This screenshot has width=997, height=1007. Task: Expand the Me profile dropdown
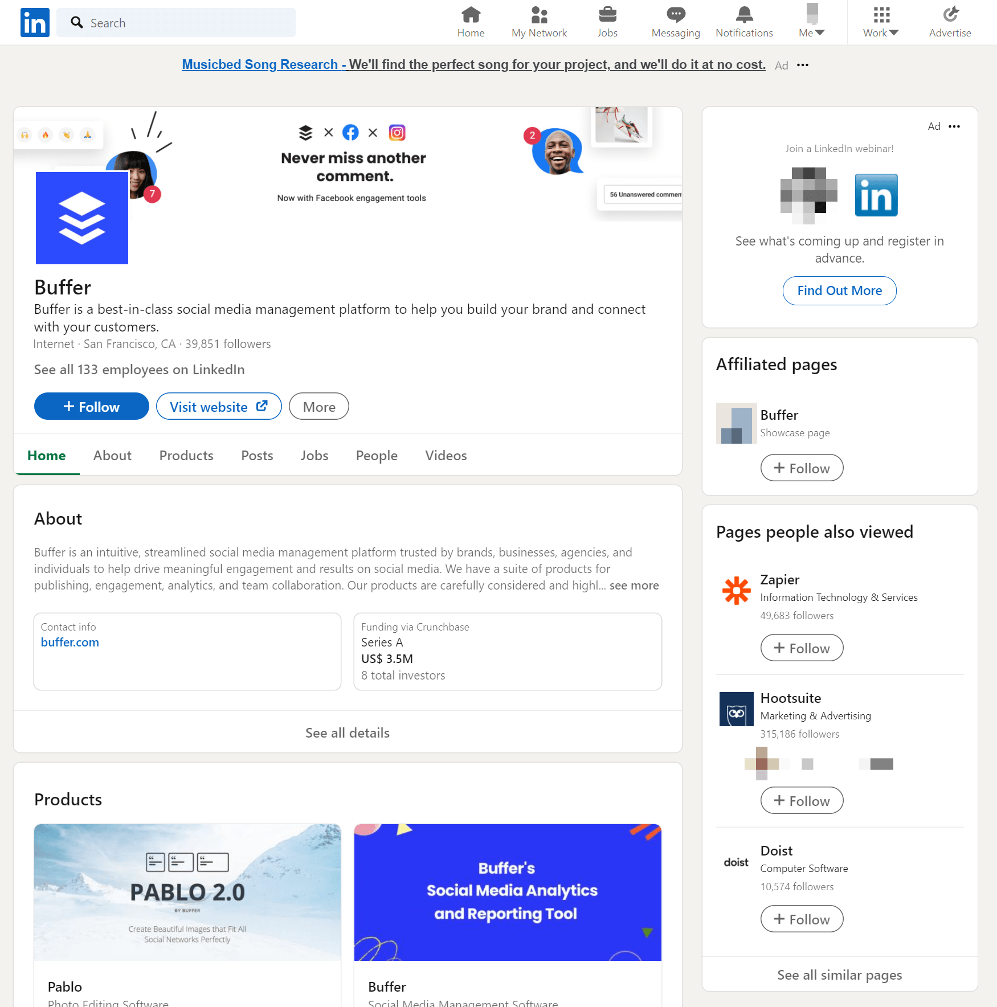812,22
